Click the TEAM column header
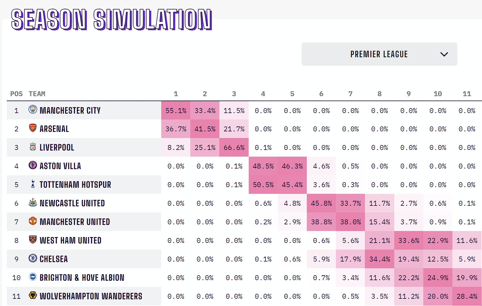Screen dimensions: 482x306 tap(37, 94)
